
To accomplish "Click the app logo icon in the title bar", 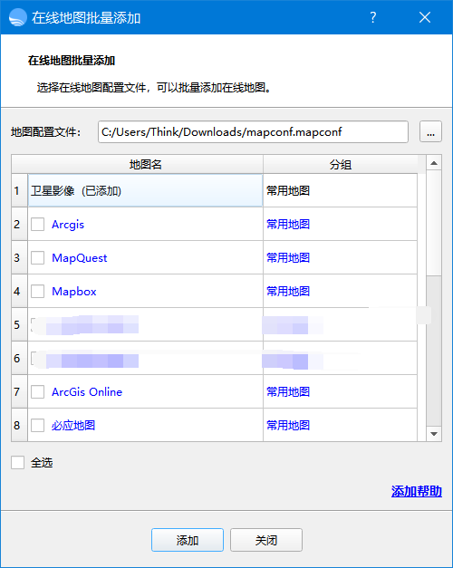I will (x=18, y=17).
